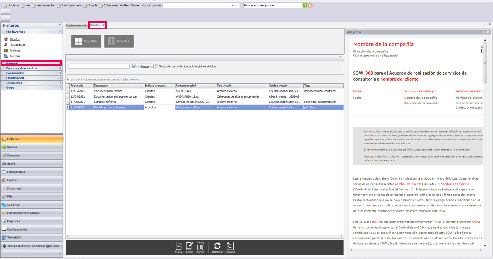The height and width of the screenshot is (259, 493).
Task: Expand the Contabilidad section in Ficheros
Action: [x=60, y=73]
